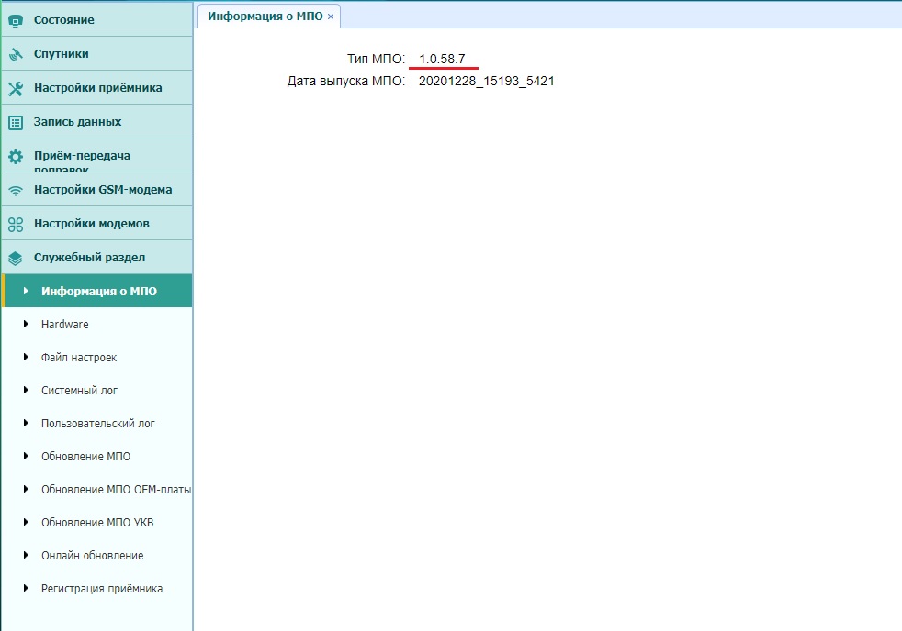Collapse the Служебный раздел section
The height and width of the screenshot is (631, 902).
click(x=97, y=257)
